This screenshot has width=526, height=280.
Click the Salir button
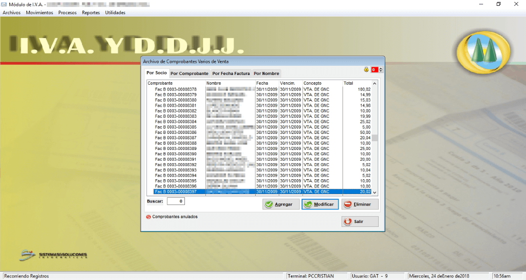pos(360,222)
